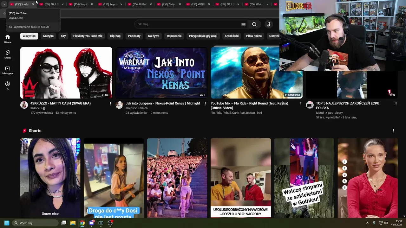Viewport: 406px width, 228px height.
Task: Open taskbar clock showing 15:53
Action: [396, 223]
